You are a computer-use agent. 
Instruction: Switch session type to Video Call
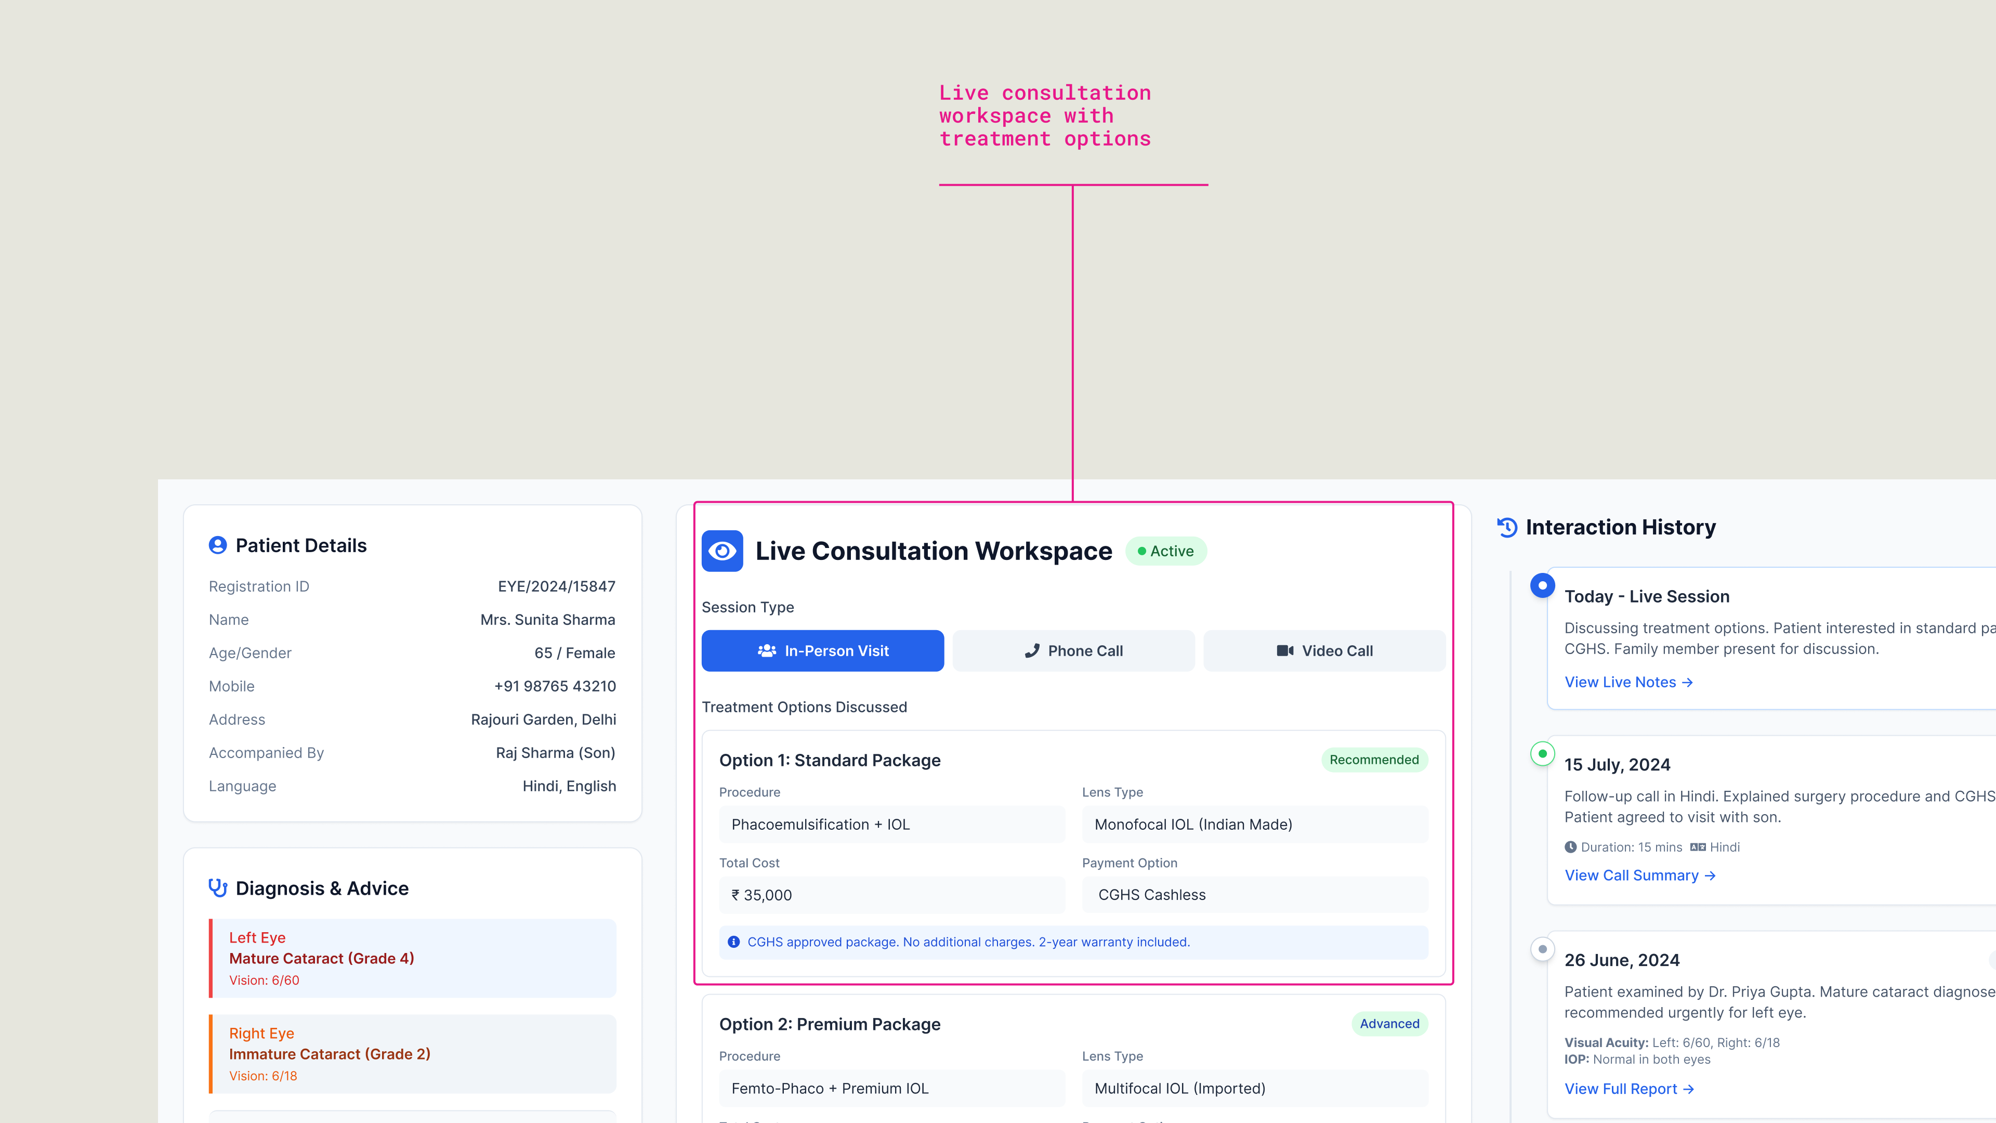tap(1324, 651)
